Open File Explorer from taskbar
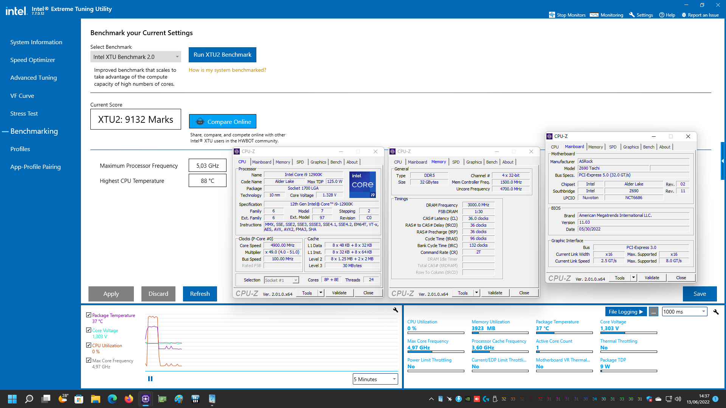 [x=95, y=399]
